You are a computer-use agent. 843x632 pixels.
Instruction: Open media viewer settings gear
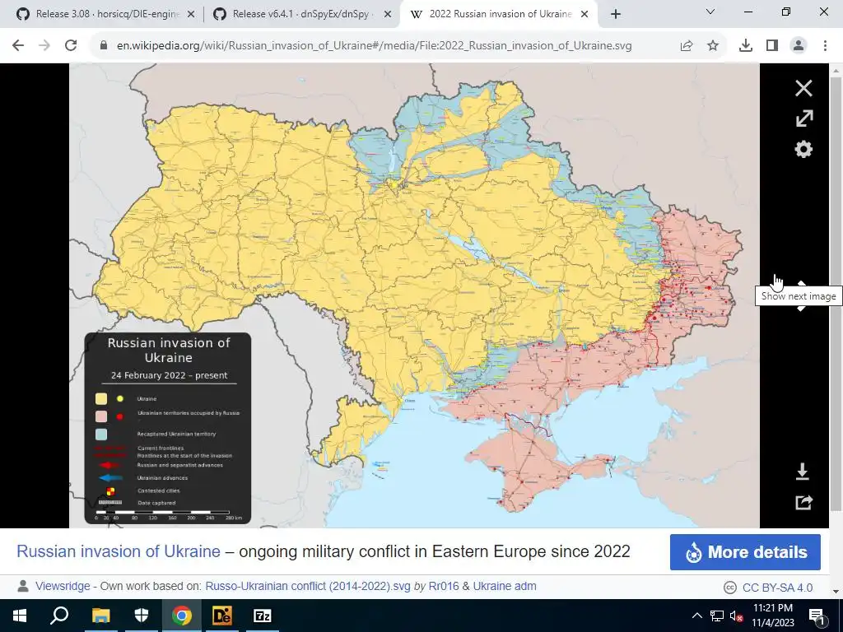click(803, 150)
